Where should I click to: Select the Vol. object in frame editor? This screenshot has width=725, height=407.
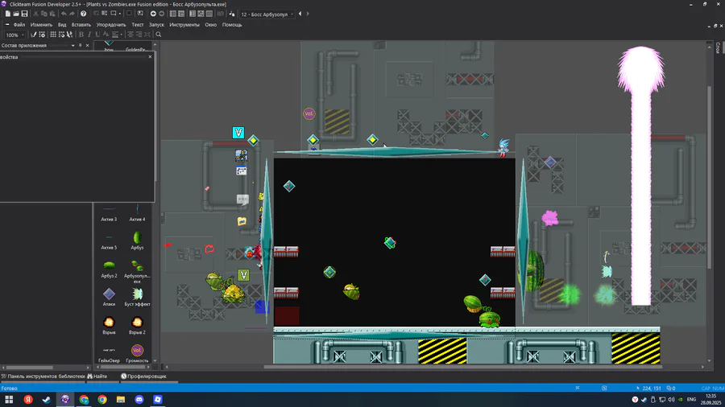(x=309, y=113)
